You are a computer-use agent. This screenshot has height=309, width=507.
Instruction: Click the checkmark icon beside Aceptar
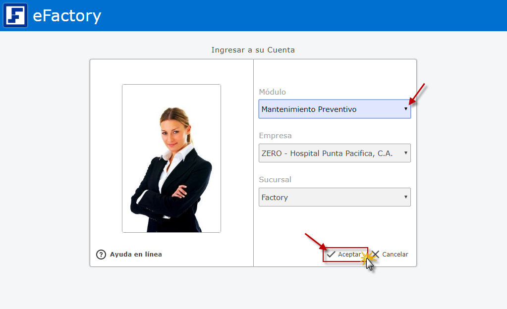(x=332, y=255)
